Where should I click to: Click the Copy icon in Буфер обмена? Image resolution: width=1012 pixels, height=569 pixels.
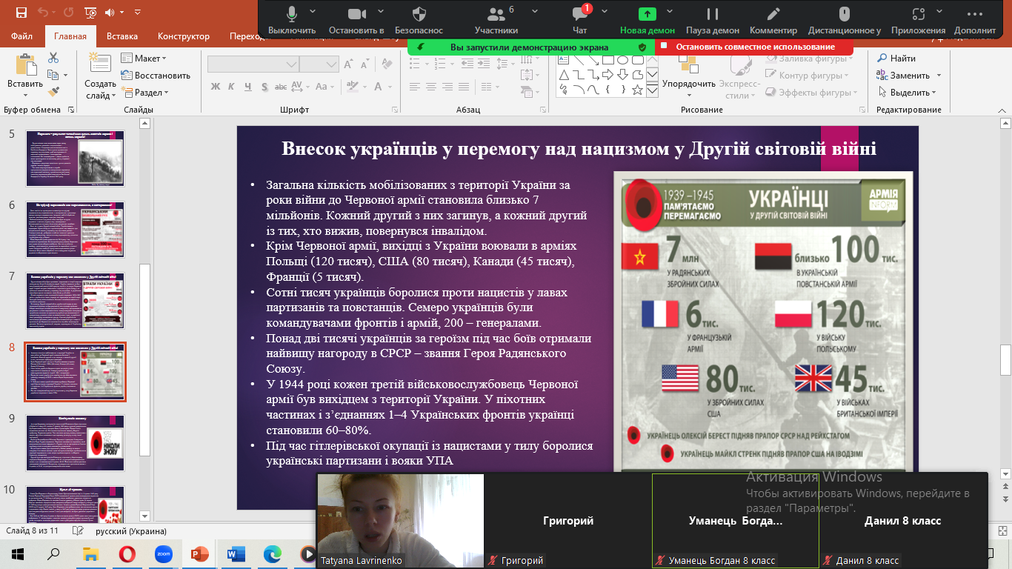(53, 75)
